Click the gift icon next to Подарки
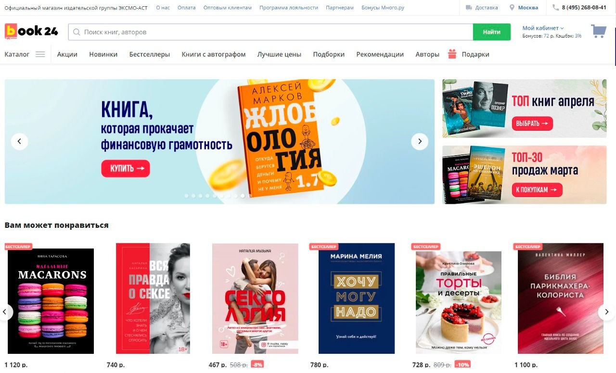Viewport: 616px width, 373px height. 452,54
